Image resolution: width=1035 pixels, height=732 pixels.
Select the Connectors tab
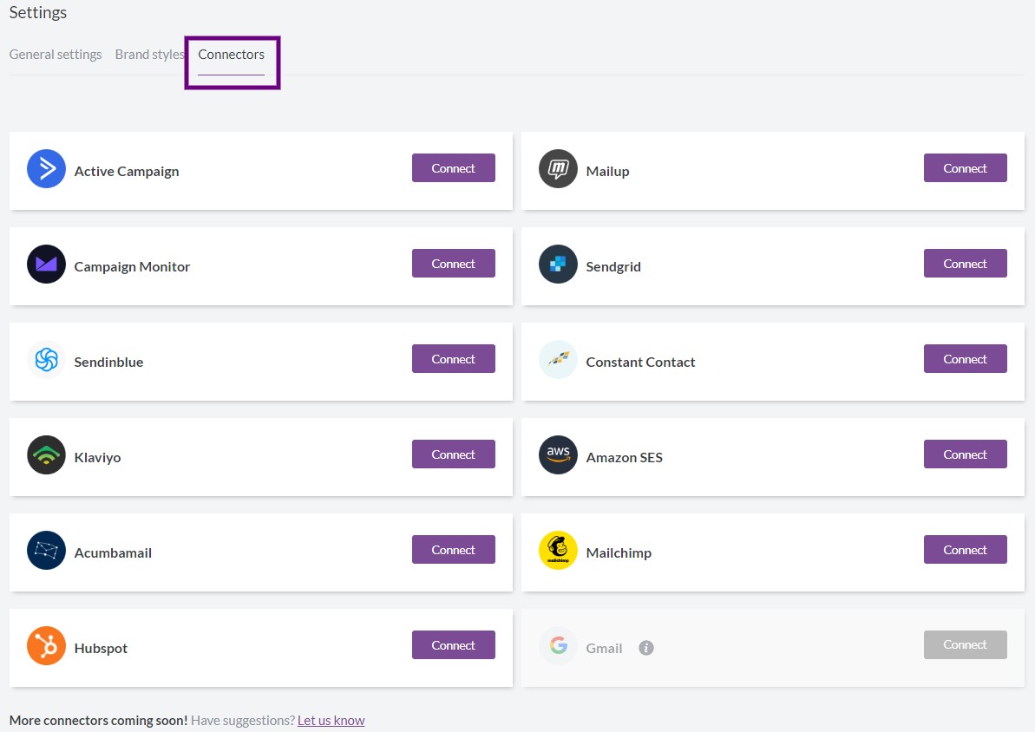pos(231,55)
